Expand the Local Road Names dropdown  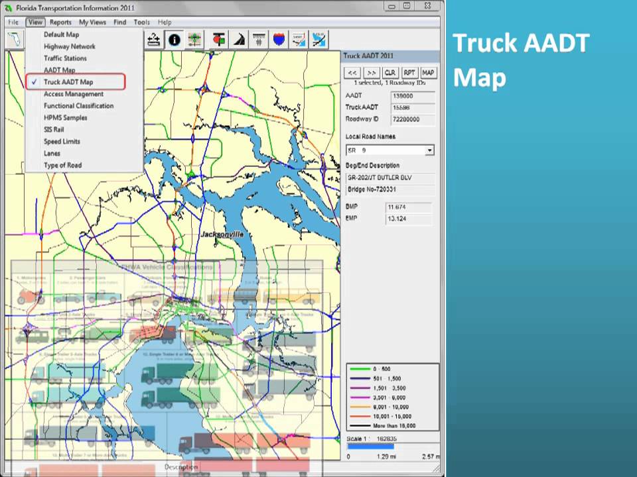click(x=429, y=150)
